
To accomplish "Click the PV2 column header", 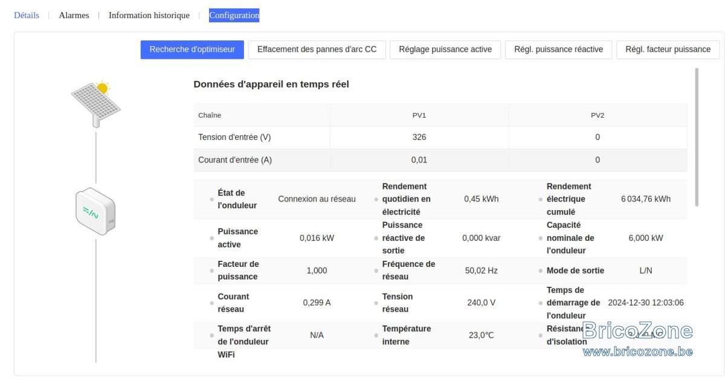I will [x=598, y=115].
